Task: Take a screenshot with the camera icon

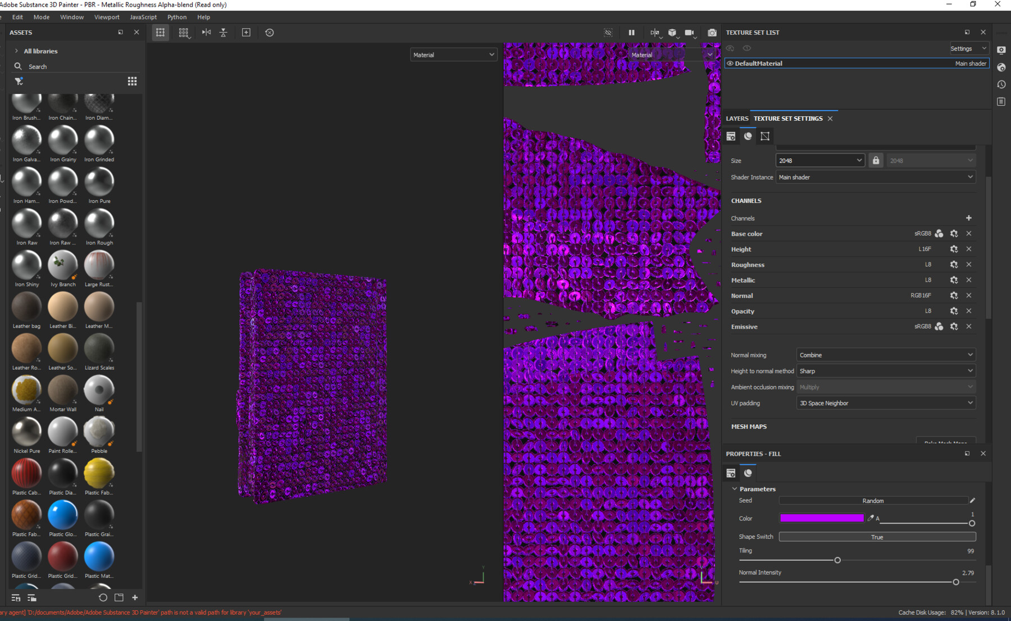Action: pos(712,33)
